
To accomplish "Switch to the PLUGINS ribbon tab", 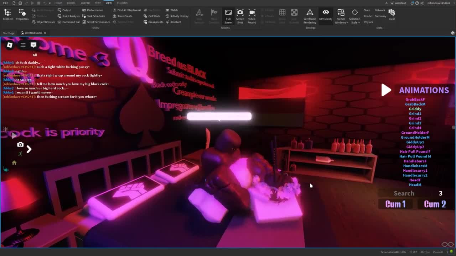I will [x=122, y=3].
